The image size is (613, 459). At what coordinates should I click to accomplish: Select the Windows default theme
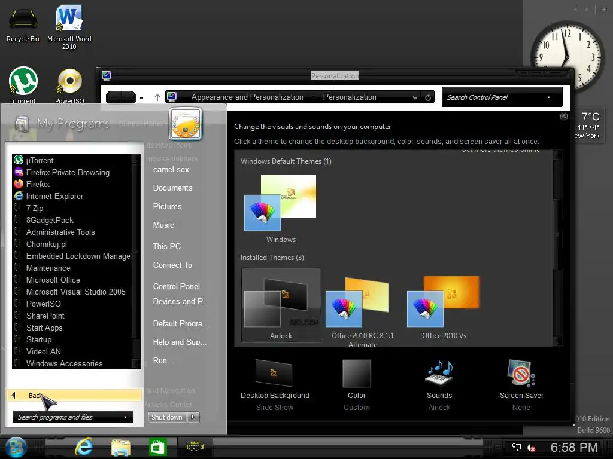click(281, 209)
